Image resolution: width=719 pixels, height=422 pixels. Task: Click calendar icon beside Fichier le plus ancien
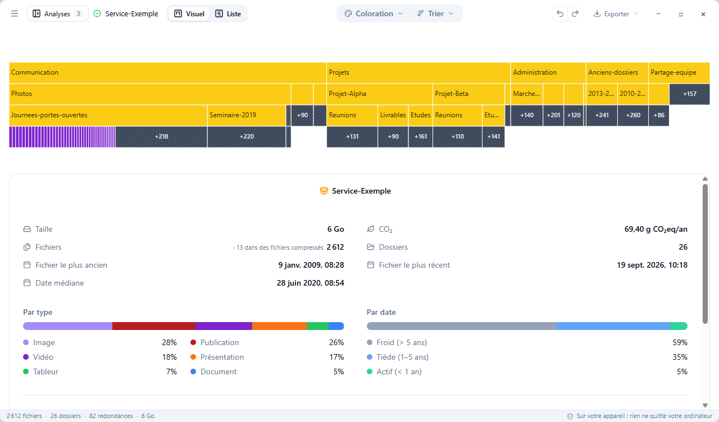[27, 265]
